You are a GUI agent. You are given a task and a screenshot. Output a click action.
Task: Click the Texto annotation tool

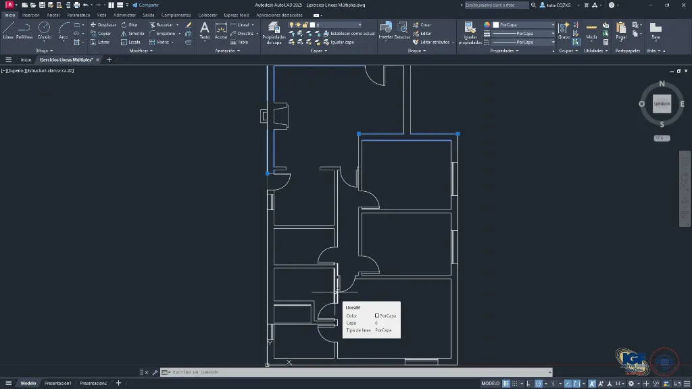[x=204, y=30]
